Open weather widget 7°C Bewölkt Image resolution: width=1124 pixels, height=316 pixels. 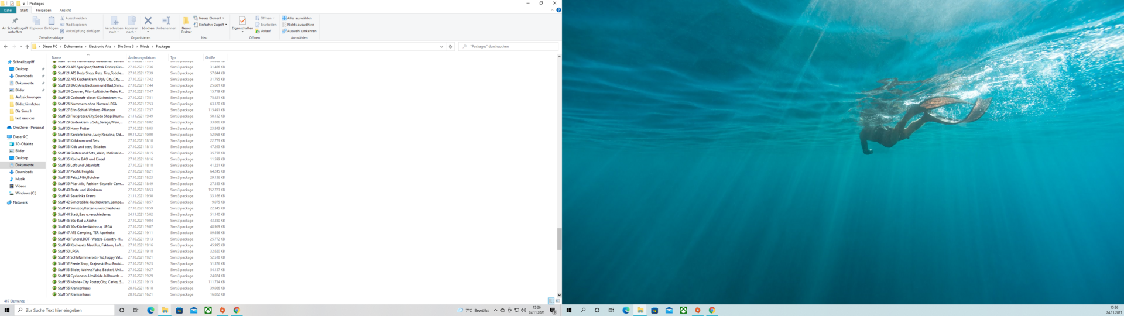coord(473,310)
